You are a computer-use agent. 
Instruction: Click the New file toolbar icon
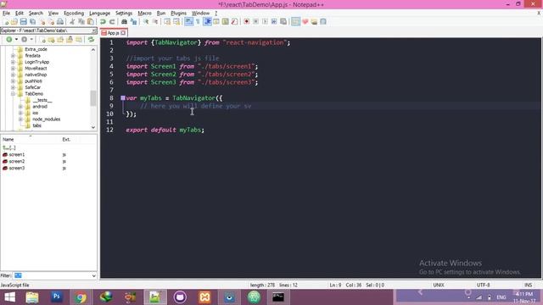tap(6, 22)
